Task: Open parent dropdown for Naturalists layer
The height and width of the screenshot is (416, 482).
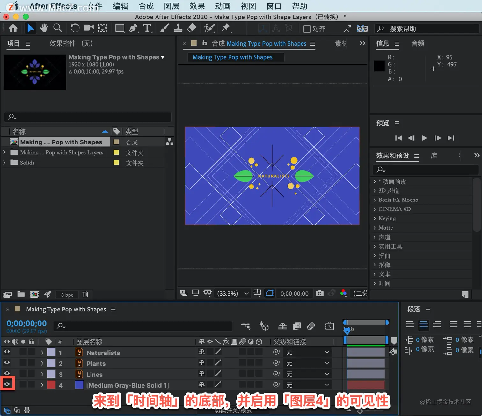Action: 308,352
